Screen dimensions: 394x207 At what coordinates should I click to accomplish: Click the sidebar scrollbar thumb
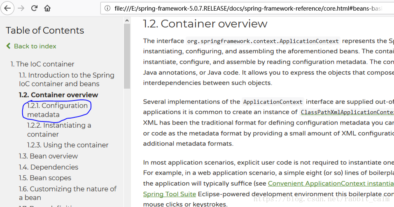pyautogui.click(x=127, y=56)
